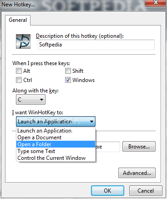Screen dimensions: 167x199
Task: Close the New Hotkey dialog window
Action: point(155,3)
